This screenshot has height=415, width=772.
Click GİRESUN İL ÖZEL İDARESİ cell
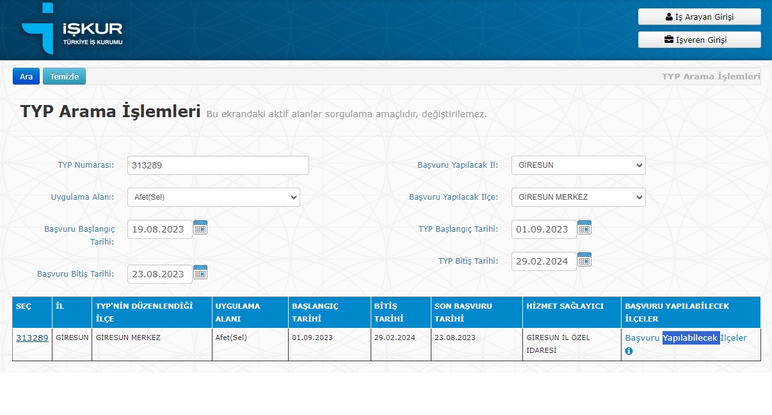point(572,345)
